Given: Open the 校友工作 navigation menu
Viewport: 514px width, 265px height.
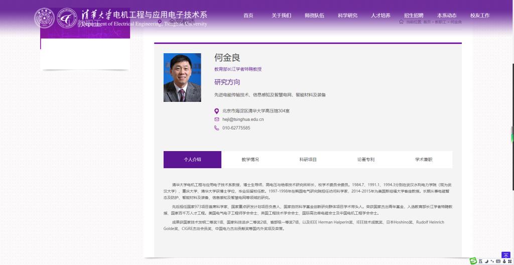Looking at the screenshot, I should coord(480,16).
